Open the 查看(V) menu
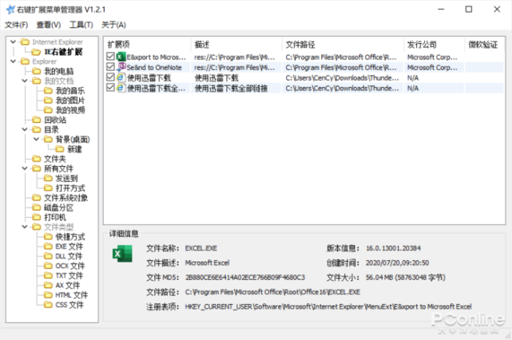 pos(49,25)
